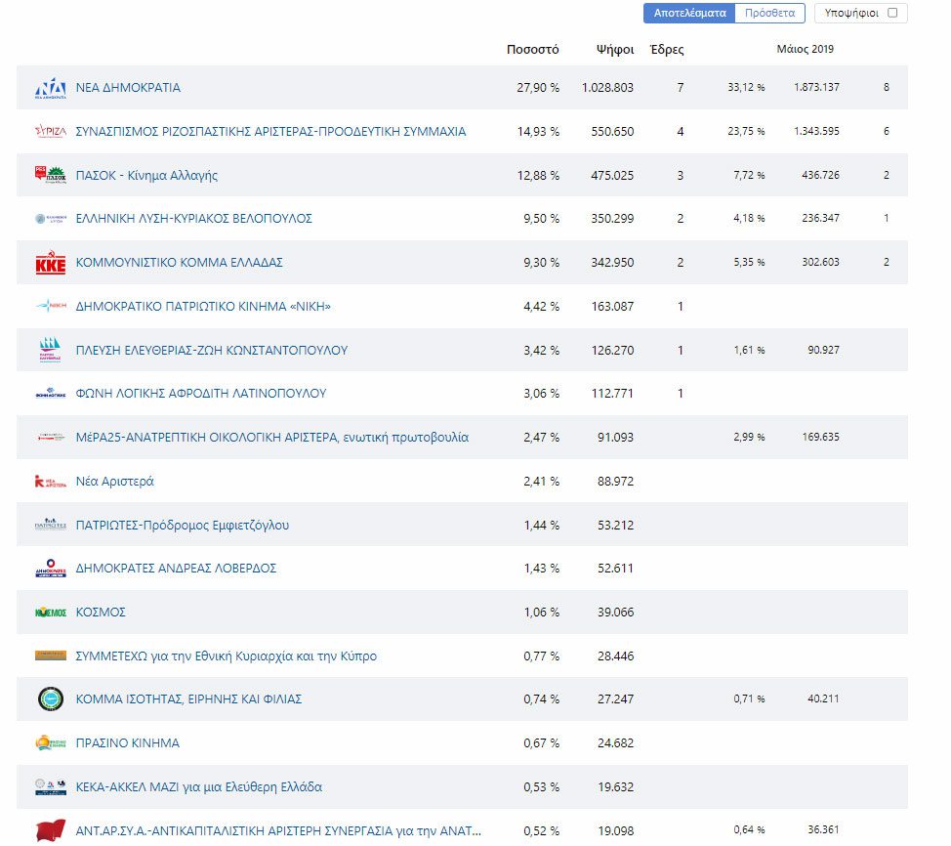Click the Πλεύση Ελευθερίας sailboat logo

click(x=51, y=350)
